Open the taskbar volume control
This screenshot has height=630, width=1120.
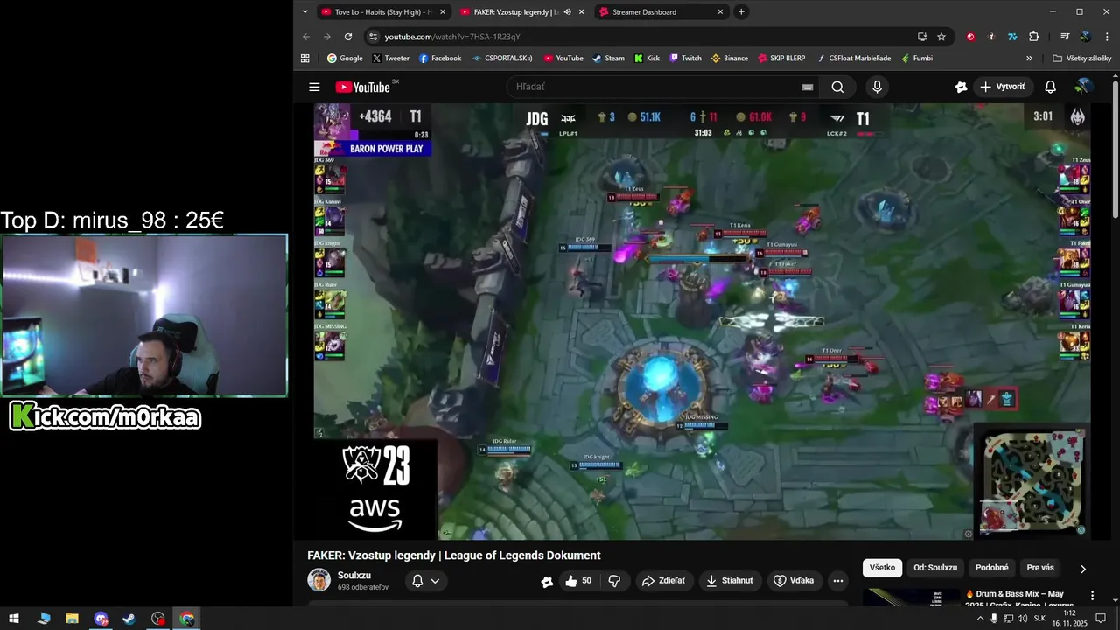tap(1022, 619)
